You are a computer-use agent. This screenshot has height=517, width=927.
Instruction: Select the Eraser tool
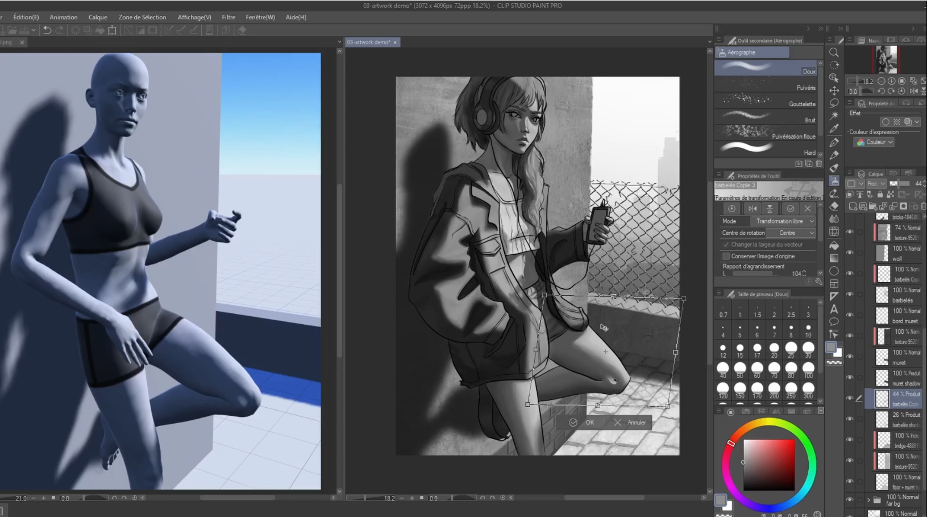click(x=834, y=206)
